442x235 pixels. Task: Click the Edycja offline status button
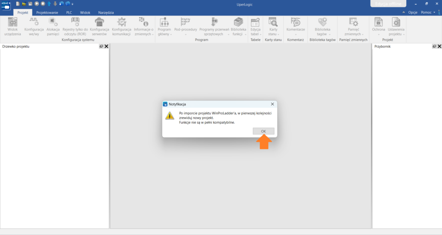[x=388, y=3]
